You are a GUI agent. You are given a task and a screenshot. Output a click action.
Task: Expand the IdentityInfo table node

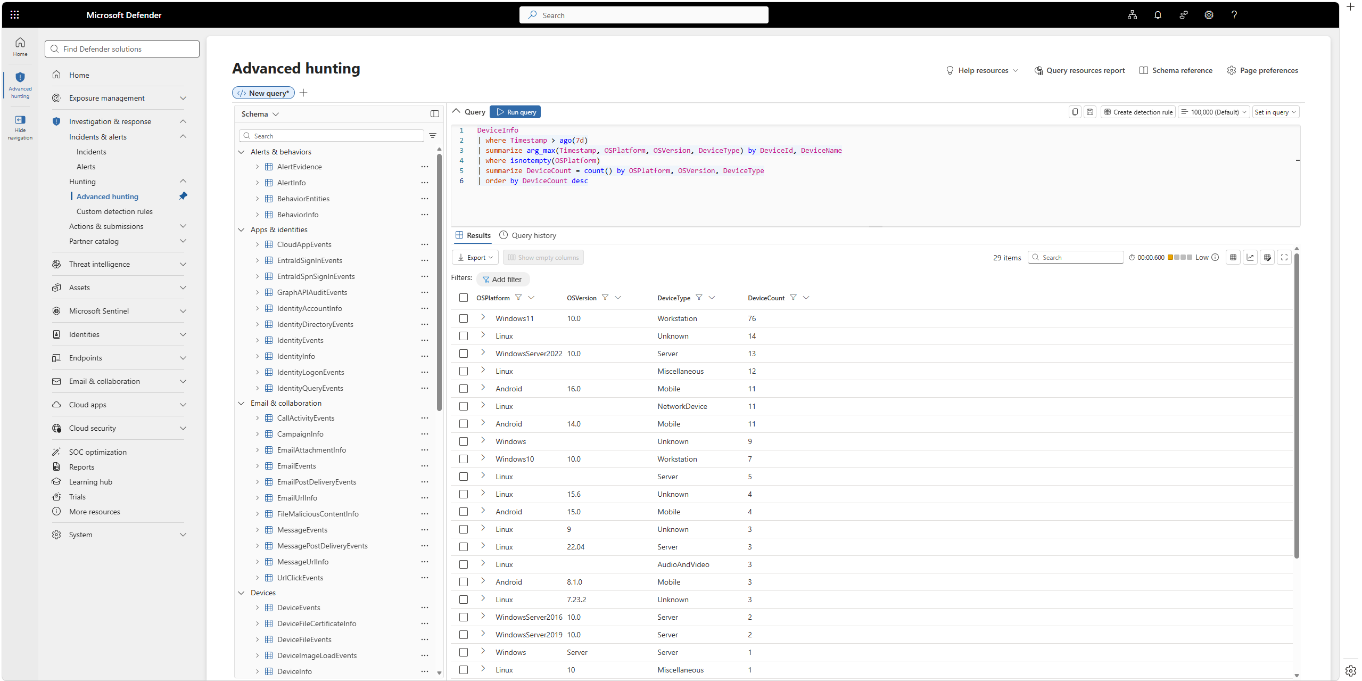click(x=258, y=356)
